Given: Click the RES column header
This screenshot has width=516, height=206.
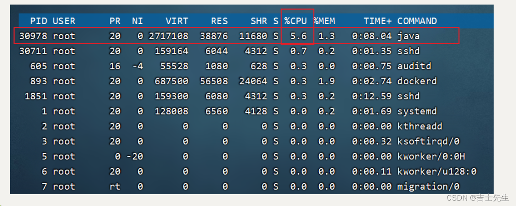Looking at the screenshot, I should tap(219, 21).
